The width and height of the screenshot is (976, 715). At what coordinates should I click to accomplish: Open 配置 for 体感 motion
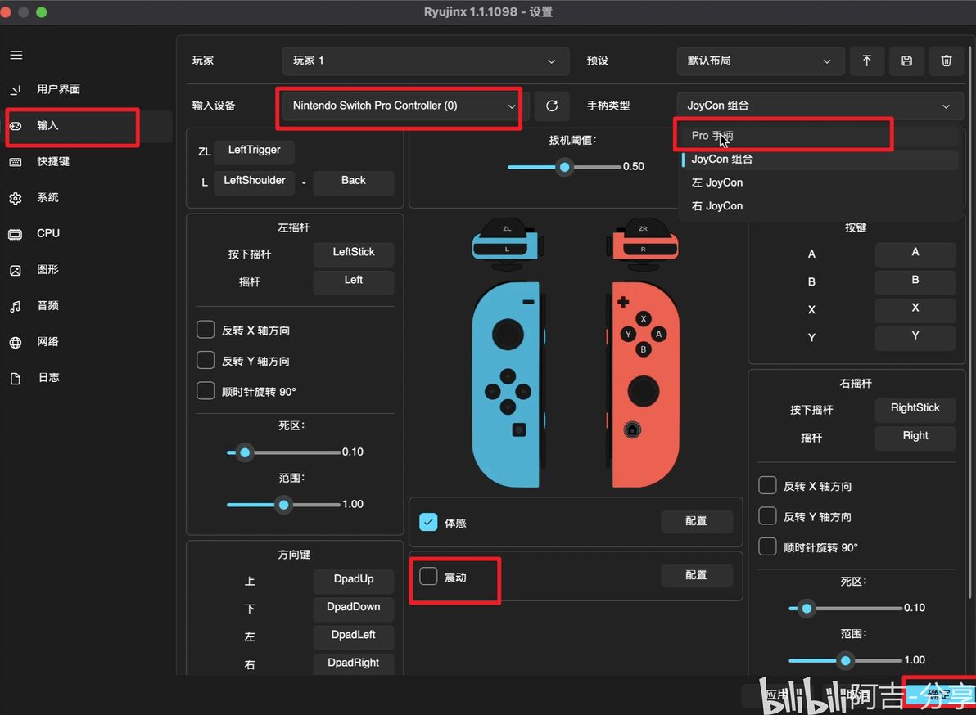[x=697, y=522]
